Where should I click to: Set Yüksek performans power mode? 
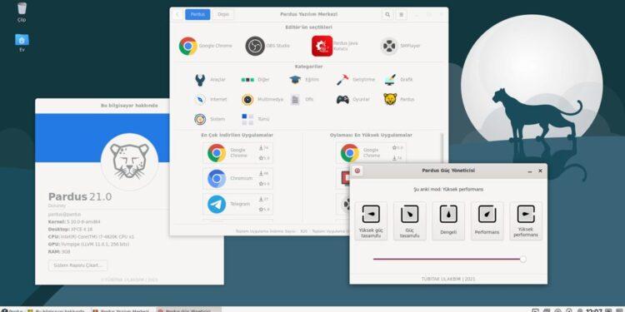(526, 220)
